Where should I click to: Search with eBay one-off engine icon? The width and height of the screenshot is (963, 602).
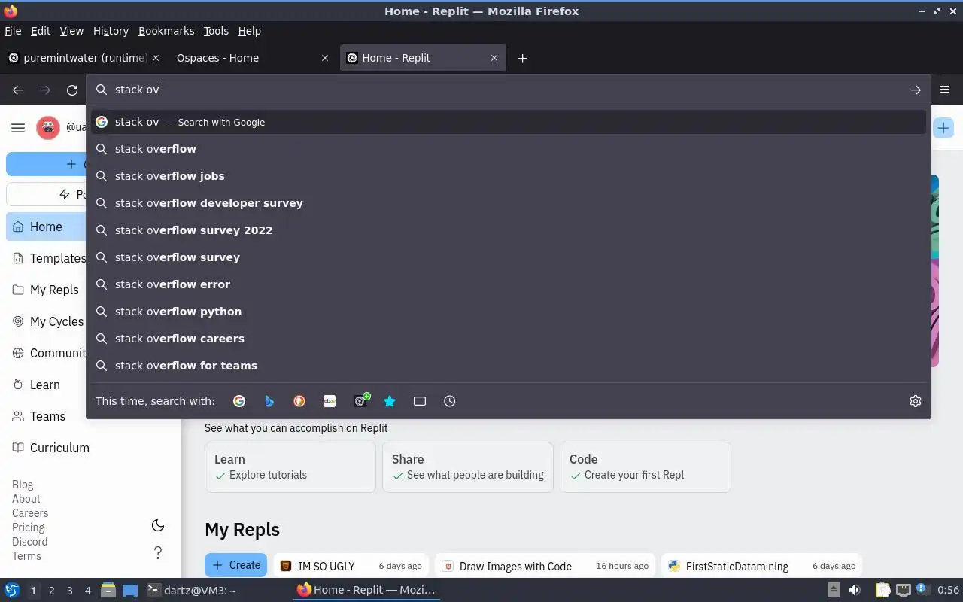(x=330, y=401)
